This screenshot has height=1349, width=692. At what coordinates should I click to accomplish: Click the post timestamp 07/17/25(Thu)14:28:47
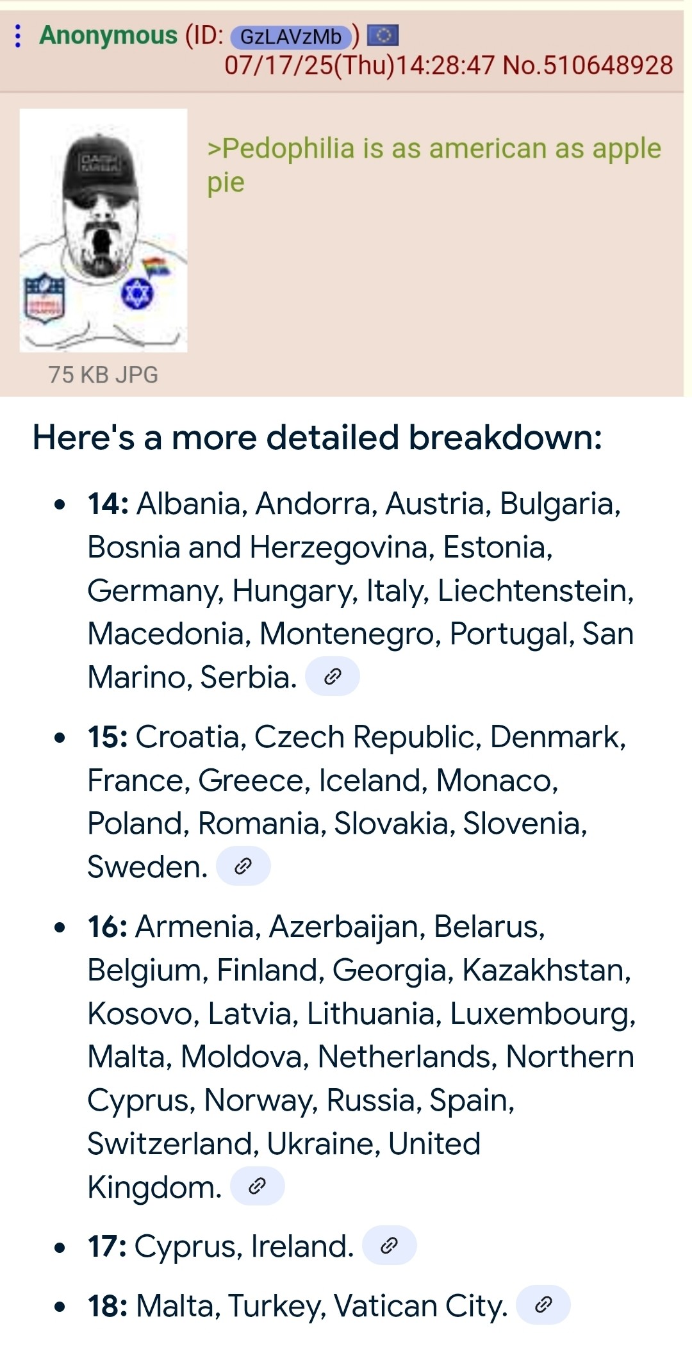359,65
